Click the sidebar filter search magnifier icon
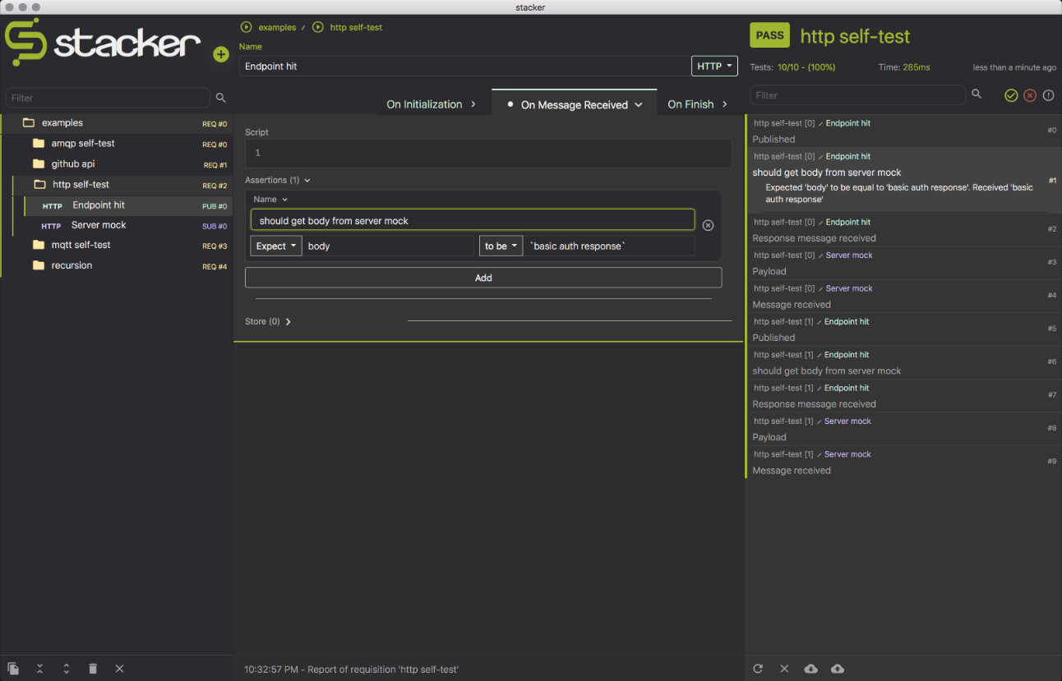This screenshot has width=1062, height=681. pyautogui.click(x=220, y=98)
